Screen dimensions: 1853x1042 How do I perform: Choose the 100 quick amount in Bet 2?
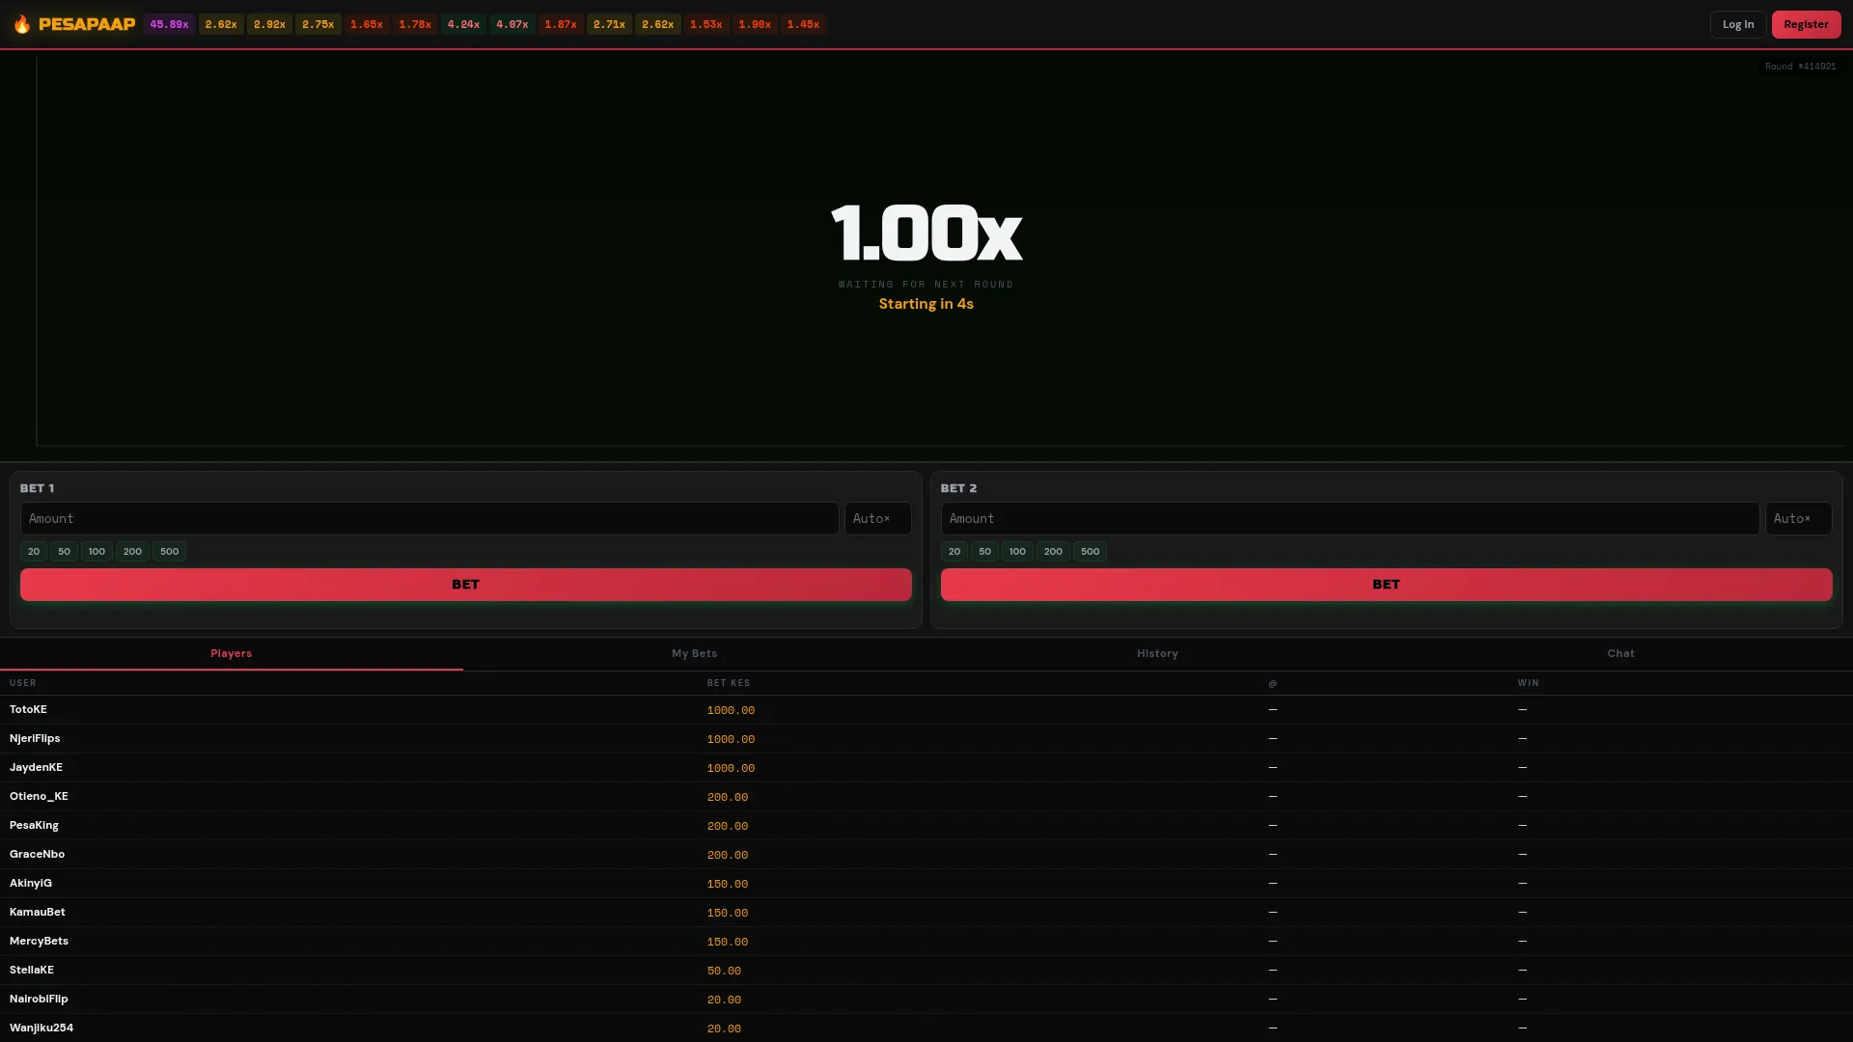(x=1017, y=551)
